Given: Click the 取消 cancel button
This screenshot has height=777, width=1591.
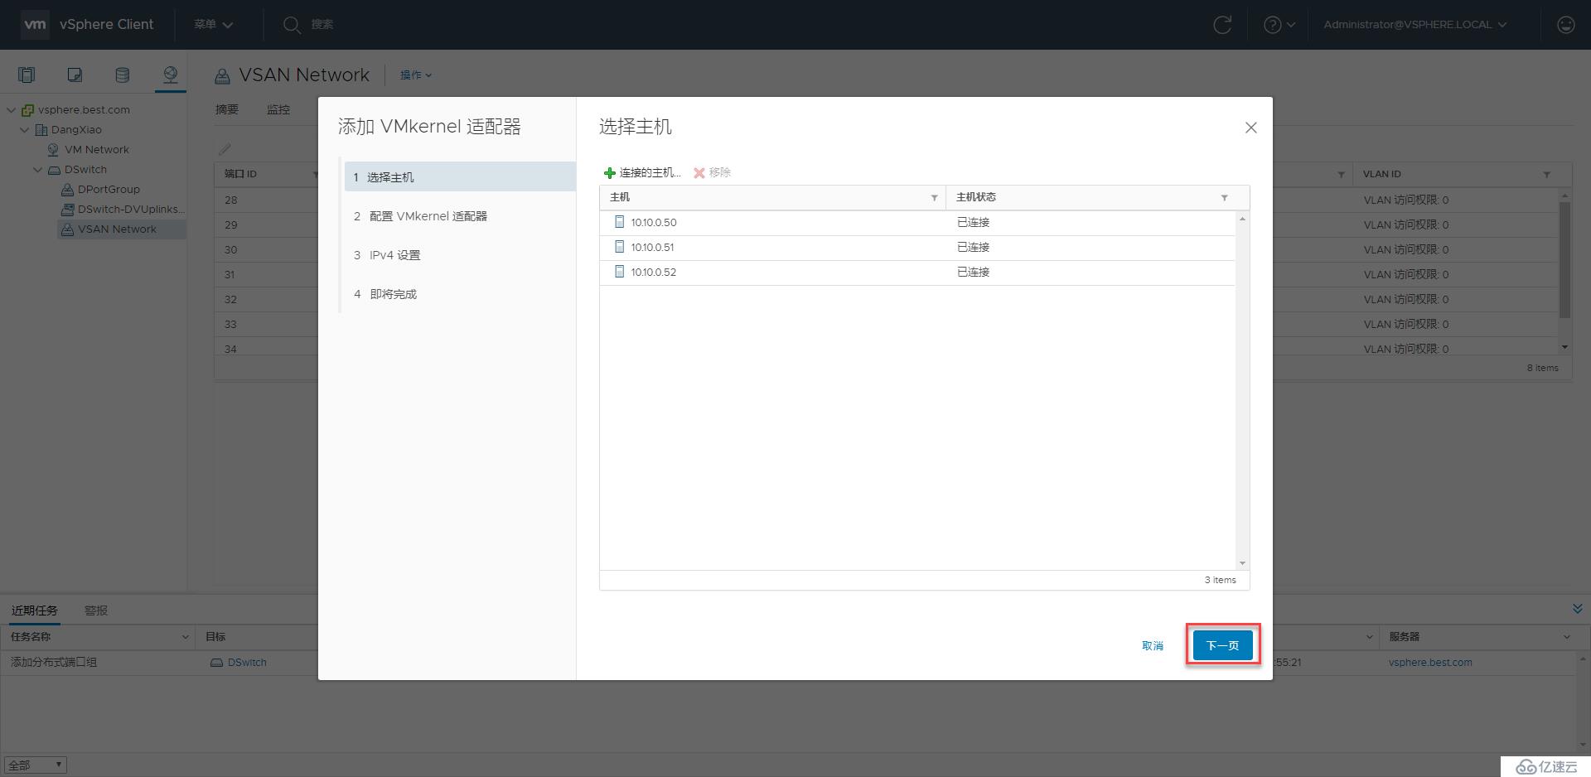Looking at the screenshot, I should click(1153, 645).
